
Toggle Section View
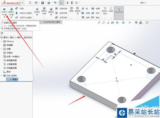[x=113, y=23]
